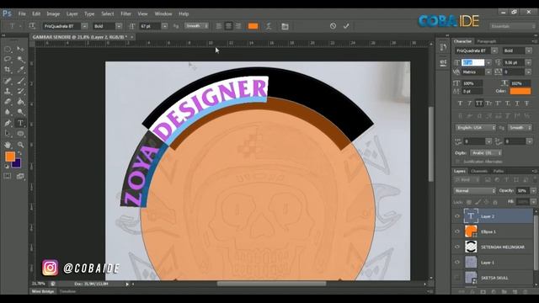
Task: Toggle text orientation icon in options bar
Action: click(x=32, y=26)
